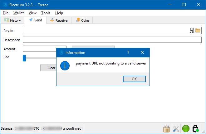Image resolution: width=206 pixels, height=134 pixels.
Task: Click the QR code scan icon
Action: point(192,30)
